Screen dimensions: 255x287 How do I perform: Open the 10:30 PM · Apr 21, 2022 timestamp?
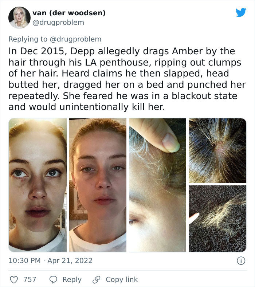(x=51, y=261)
